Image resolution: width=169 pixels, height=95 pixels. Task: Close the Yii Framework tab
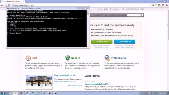pos(24,2)
